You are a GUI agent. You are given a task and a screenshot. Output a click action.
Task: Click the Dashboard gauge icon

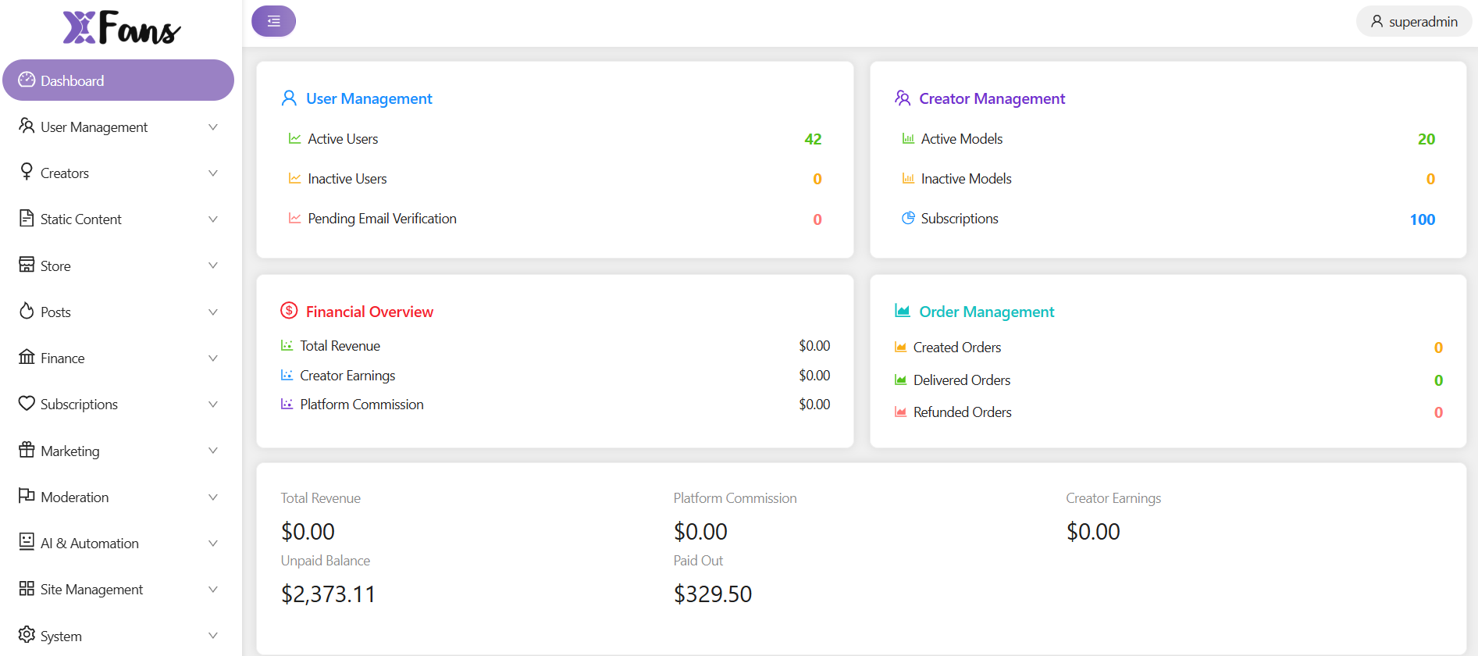pos(27,80)
